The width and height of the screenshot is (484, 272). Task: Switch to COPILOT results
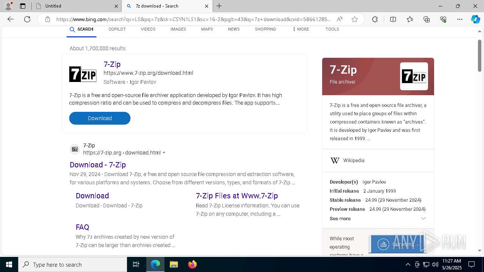117,29
